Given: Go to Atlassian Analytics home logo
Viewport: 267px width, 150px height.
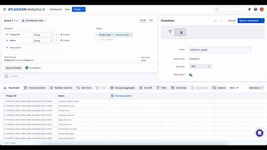Looking at the screenshot, I should (x=26, y=9).
